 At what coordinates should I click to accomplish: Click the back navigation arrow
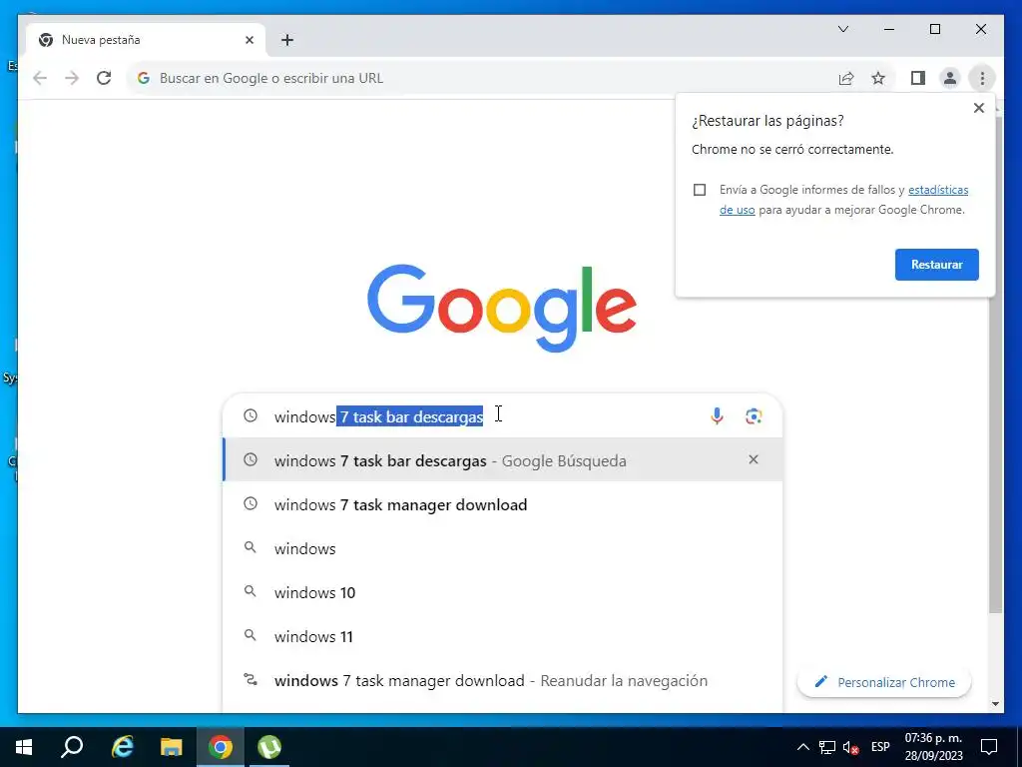(40, 78)
